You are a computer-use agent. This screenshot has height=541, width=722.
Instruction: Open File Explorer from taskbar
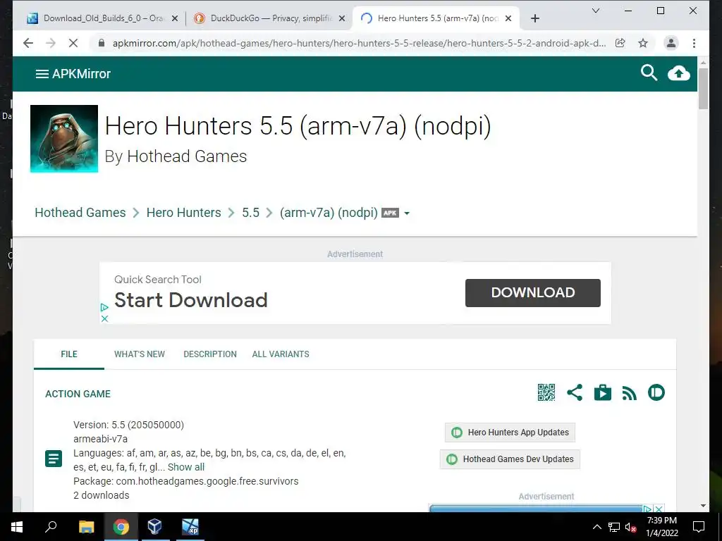[86, 527]
